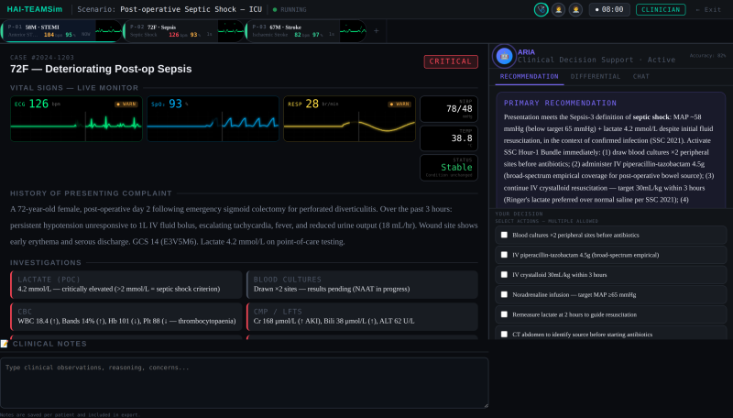Click the clinical notes notepad icon
This screenshot has height=418, width=733.
point(5,344)
